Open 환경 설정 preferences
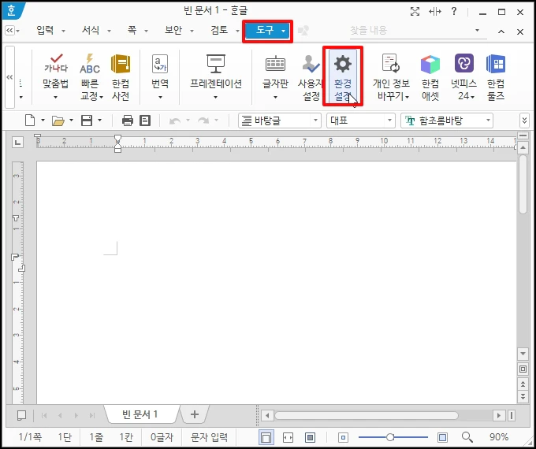Screen dimensions: 536x449 [x=343, y=76]
